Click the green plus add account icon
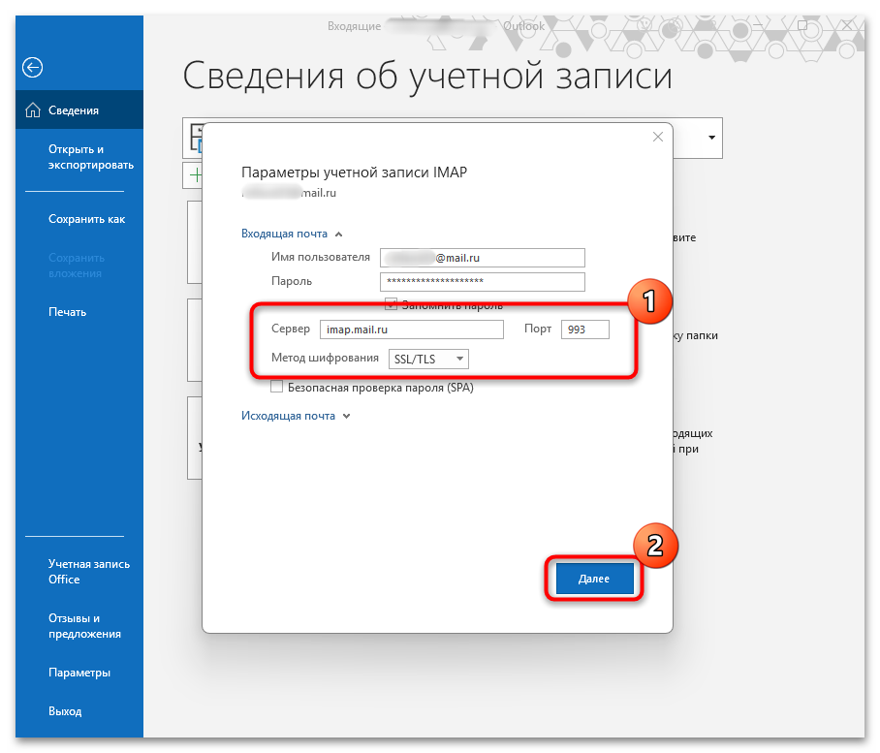880x753 pixels. pyautogui.click(x=196, y=175)
